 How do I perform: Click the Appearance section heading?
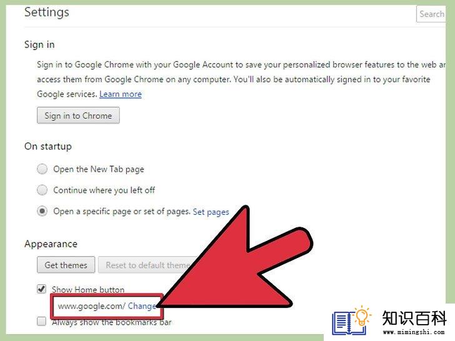pos(51,244)
